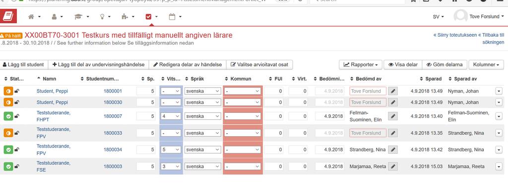Click Lägg till student button
The image size is (508, 186).
(x=23, y=65)
